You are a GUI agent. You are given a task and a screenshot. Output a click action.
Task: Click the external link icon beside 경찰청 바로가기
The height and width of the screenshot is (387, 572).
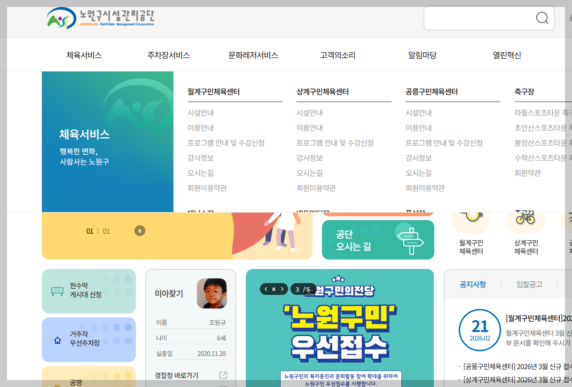223,375
